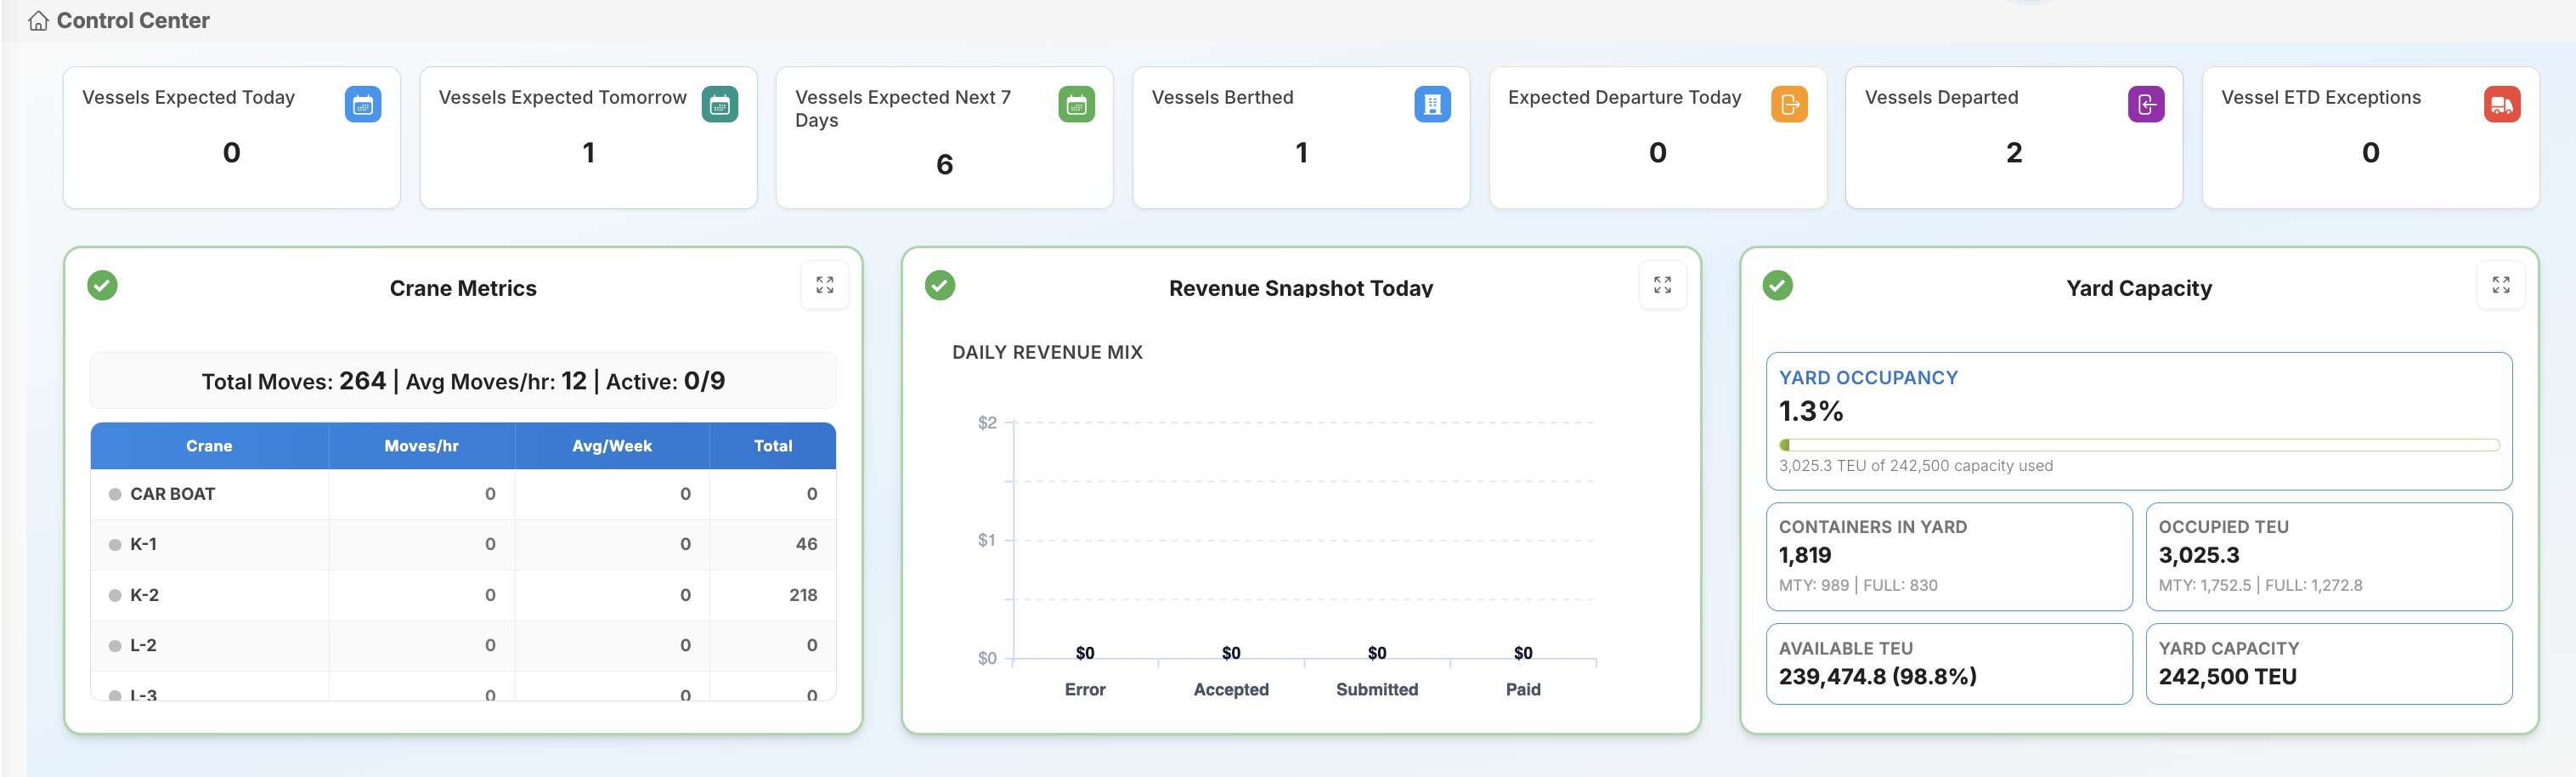Screen dimensions: 2576x777
Task: Click the Yard Occupancy progress bar
Action: [x=2138, y=445]
